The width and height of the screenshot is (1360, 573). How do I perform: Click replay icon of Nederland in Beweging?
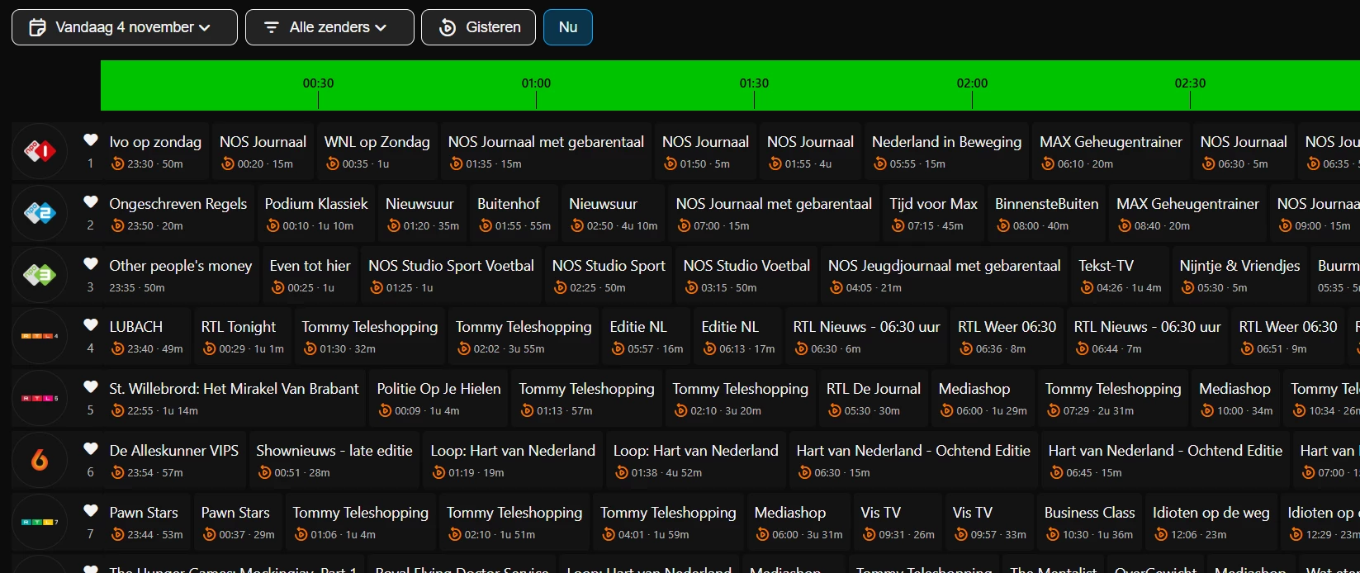click(x=879, y=164)
